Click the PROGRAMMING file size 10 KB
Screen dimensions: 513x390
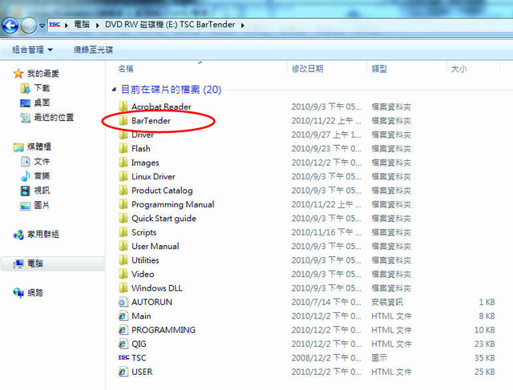[484, 330]
